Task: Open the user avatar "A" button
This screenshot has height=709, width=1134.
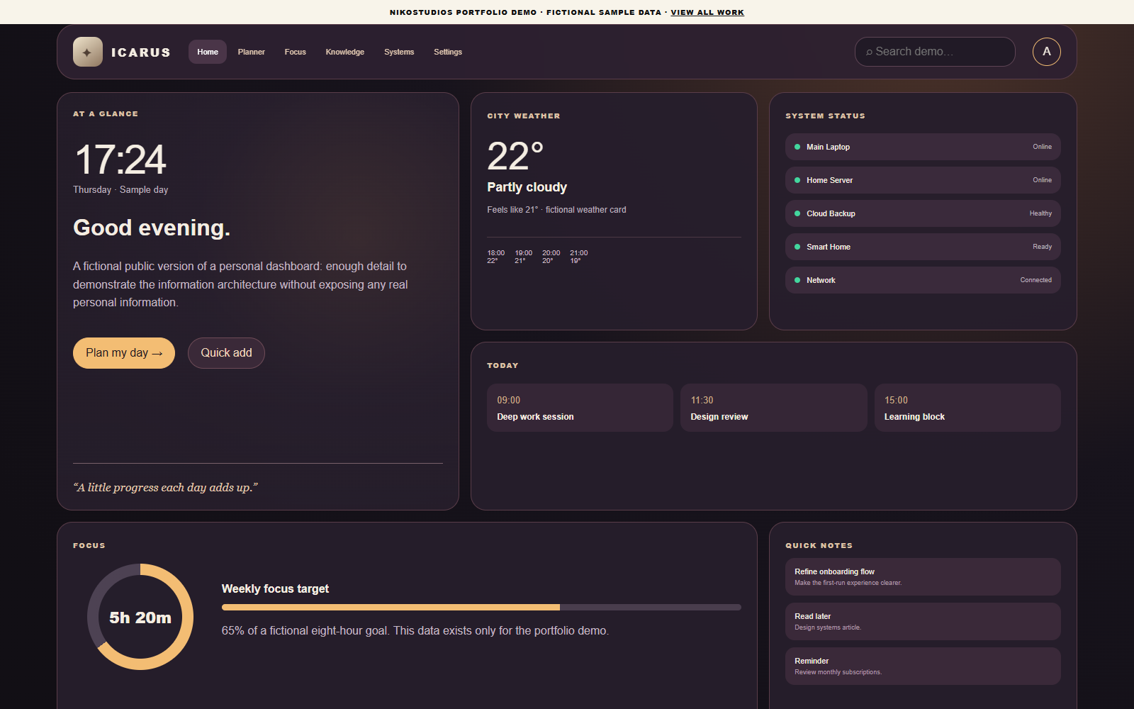Action: click(1046, 52)
